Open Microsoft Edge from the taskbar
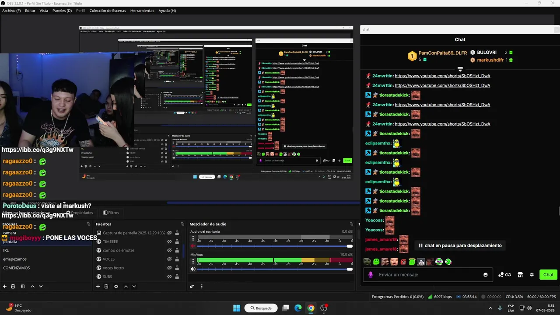The image size is (560, 315). [298, 308]
